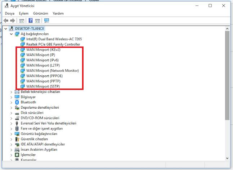Expand Görüntü bağdaştırıcıları category
This screenshot has height=170, width=233.
click(11, 134)
